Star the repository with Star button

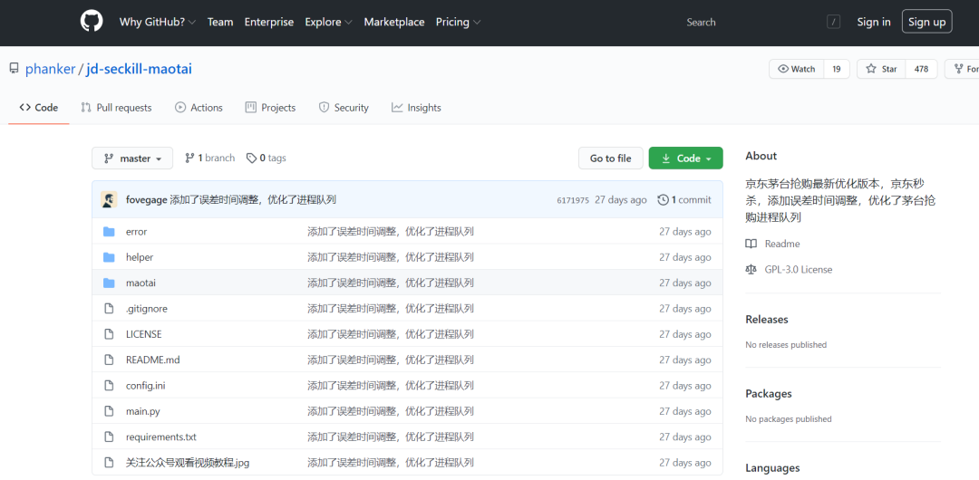coord(881,70)
